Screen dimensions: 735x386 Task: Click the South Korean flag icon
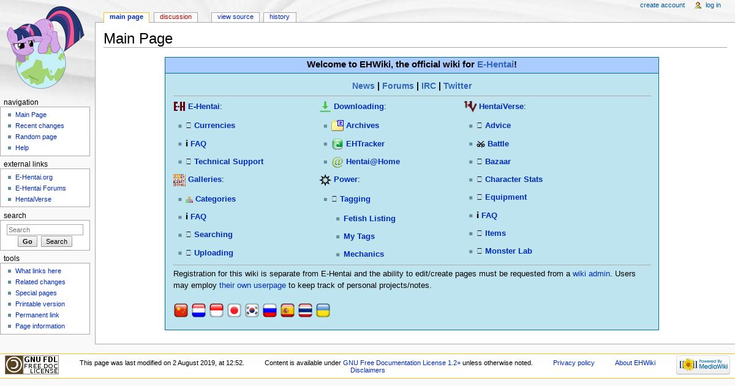[x=252, y=311]
